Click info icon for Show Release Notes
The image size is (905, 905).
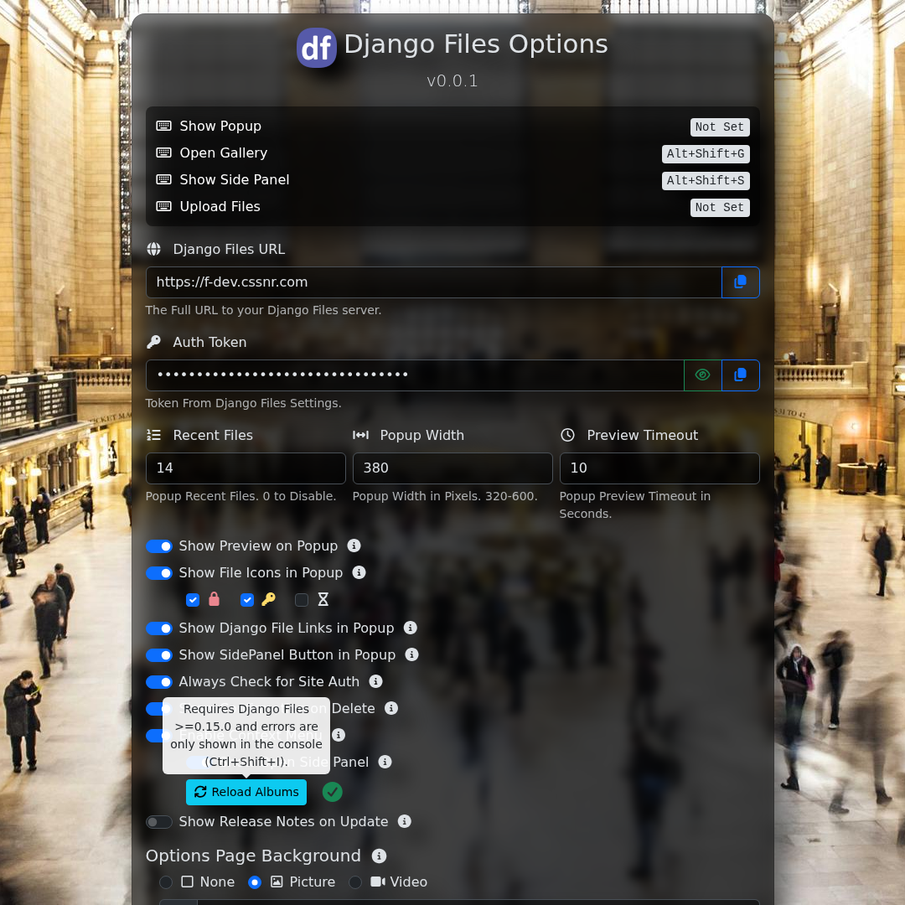[x=404, y=822]
